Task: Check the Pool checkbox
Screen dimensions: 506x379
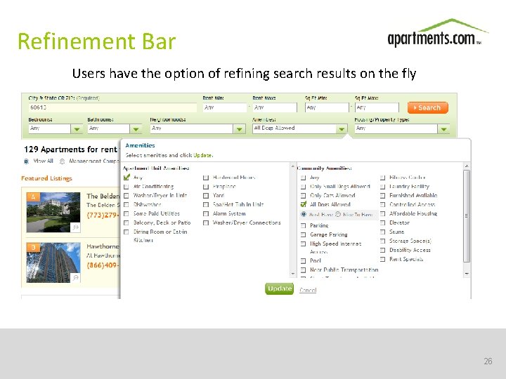Action: [303, 260]
